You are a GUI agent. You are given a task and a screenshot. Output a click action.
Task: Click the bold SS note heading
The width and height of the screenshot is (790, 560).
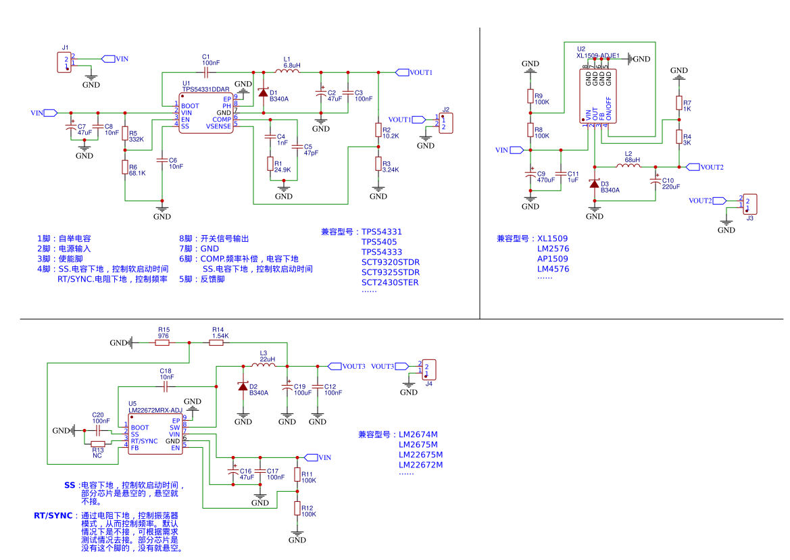point(70,486)
